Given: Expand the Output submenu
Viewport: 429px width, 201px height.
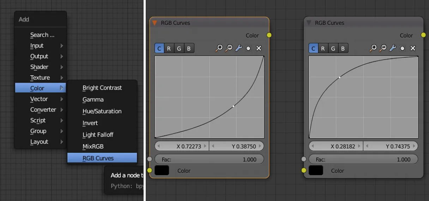Looking at the screenshot, I should 41,56.
